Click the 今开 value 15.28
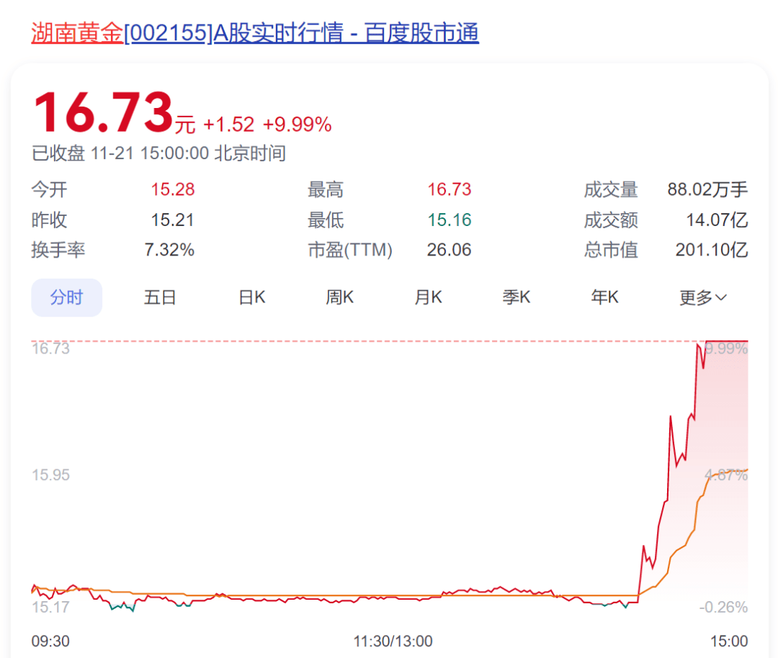 coord(173,189)
